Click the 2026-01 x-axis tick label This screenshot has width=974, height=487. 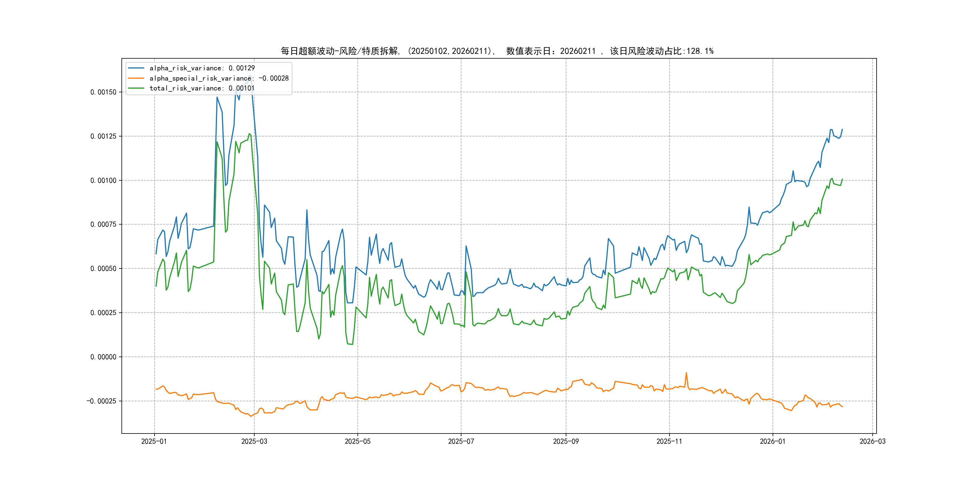pyautogui.click(x=773, y=441)
